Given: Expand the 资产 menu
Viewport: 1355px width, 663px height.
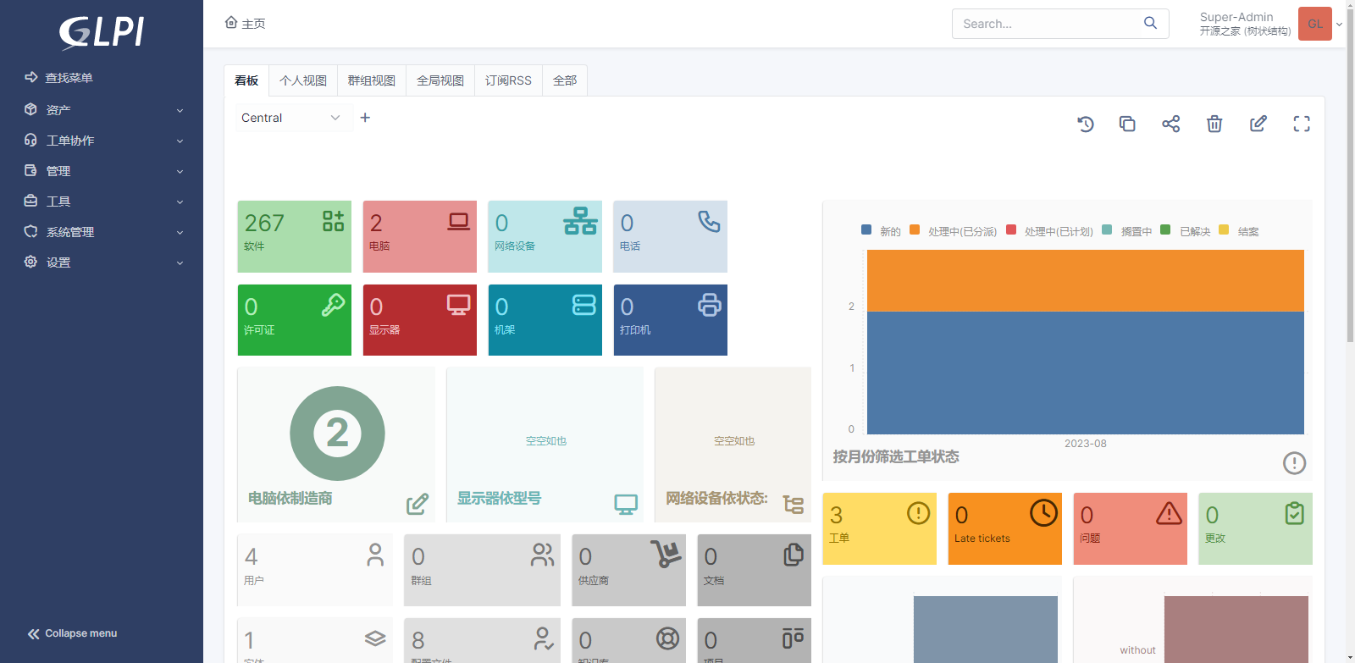Looking at the screenshot, I should coord(102,110).
